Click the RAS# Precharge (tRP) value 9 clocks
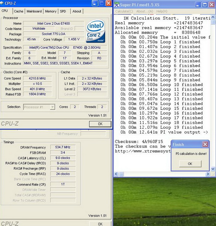The width and height of the screenshot is (216, 226). click(x=63, y=168)
